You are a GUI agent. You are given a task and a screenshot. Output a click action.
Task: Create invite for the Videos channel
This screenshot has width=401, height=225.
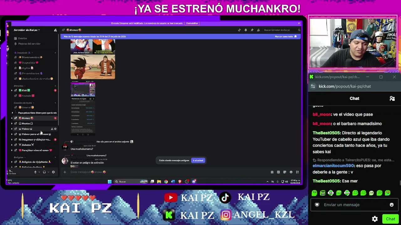coord(52,129)
